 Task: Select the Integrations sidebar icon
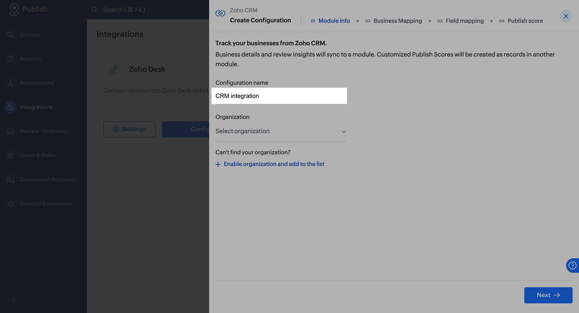coord(10,107)
